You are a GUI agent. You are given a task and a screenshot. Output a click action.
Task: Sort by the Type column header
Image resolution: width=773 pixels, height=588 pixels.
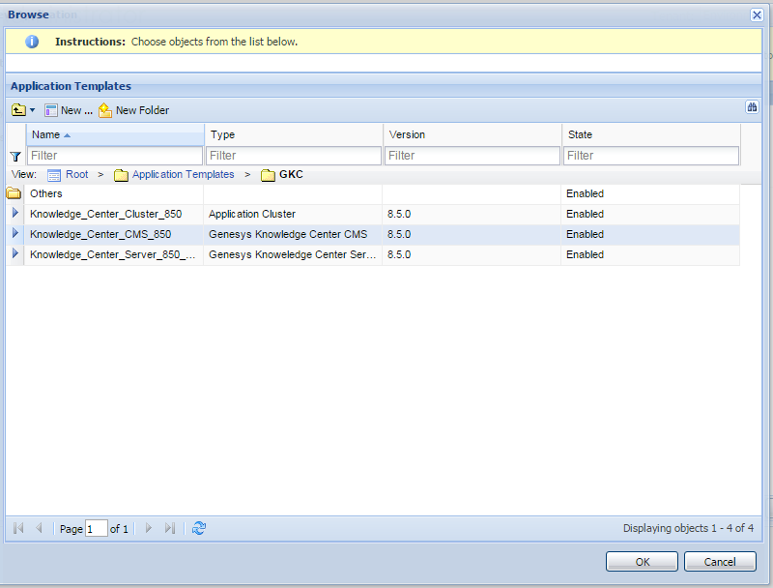coord(294,134)
